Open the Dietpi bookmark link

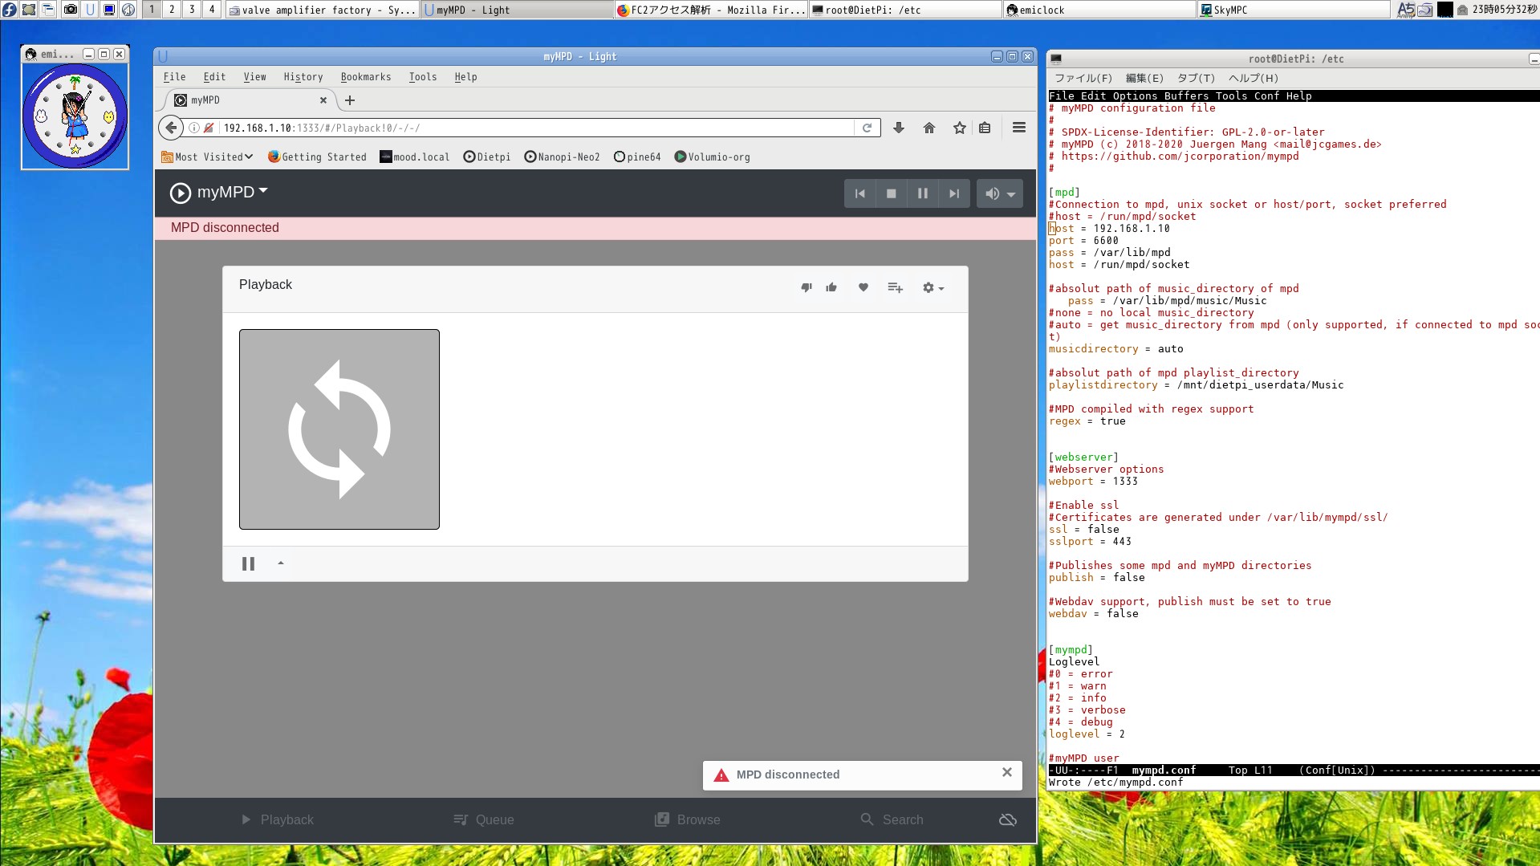[x=486, y=157]
